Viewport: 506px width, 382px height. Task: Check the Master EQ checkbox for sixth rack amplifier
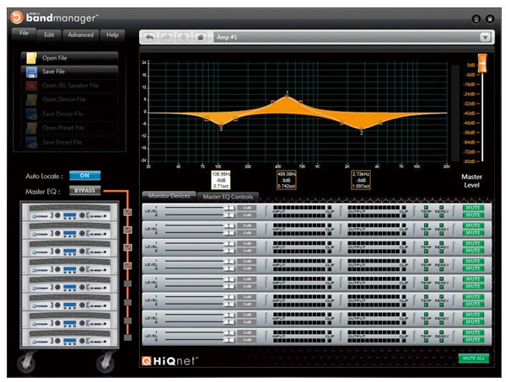128,302
